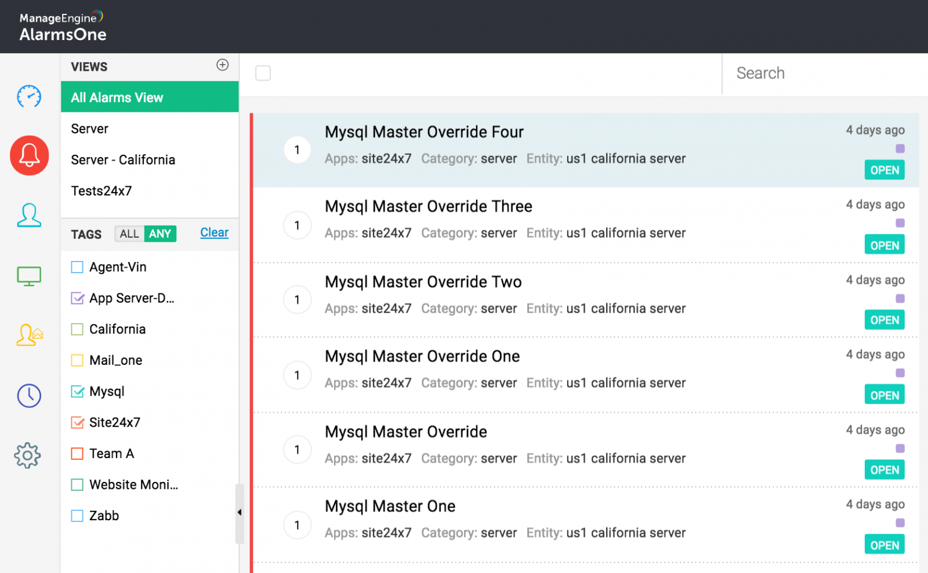The image size is (928, 573).
Task: Select the Server view
Action: (x=150, y=129)
